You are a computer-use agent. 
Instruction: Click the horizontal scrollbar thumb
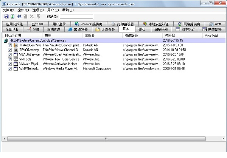coord(106,139)
